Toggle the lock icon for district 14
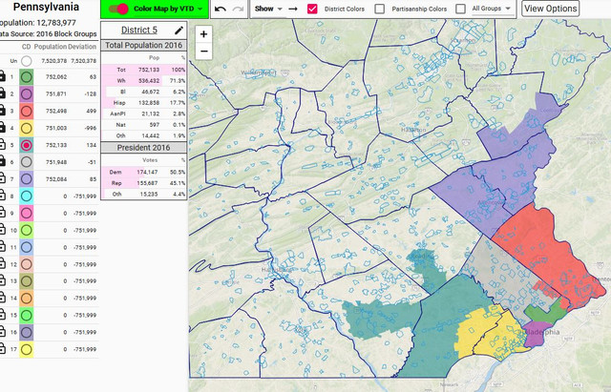 coord(2,298)
